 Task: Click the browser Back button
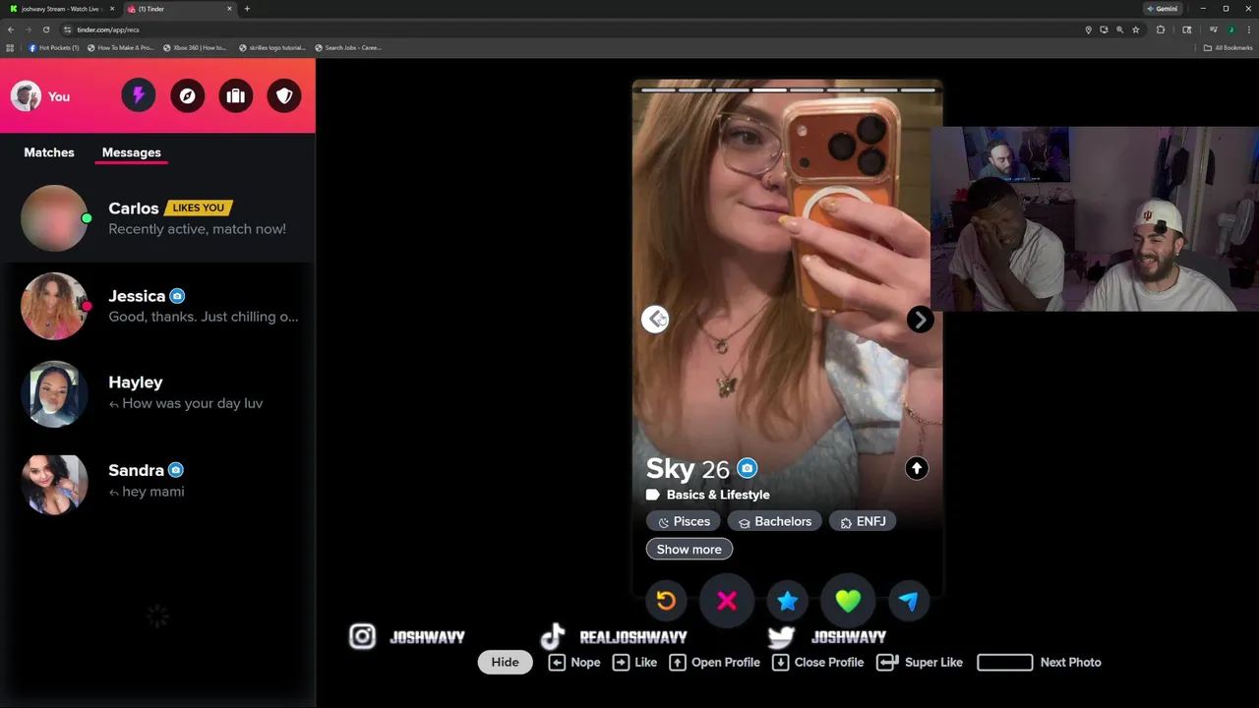coord(11,29)
